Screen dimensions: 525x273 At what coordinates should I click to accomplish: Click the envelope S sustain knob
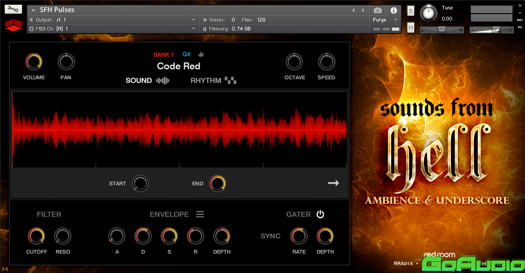[x=169, y=236]
